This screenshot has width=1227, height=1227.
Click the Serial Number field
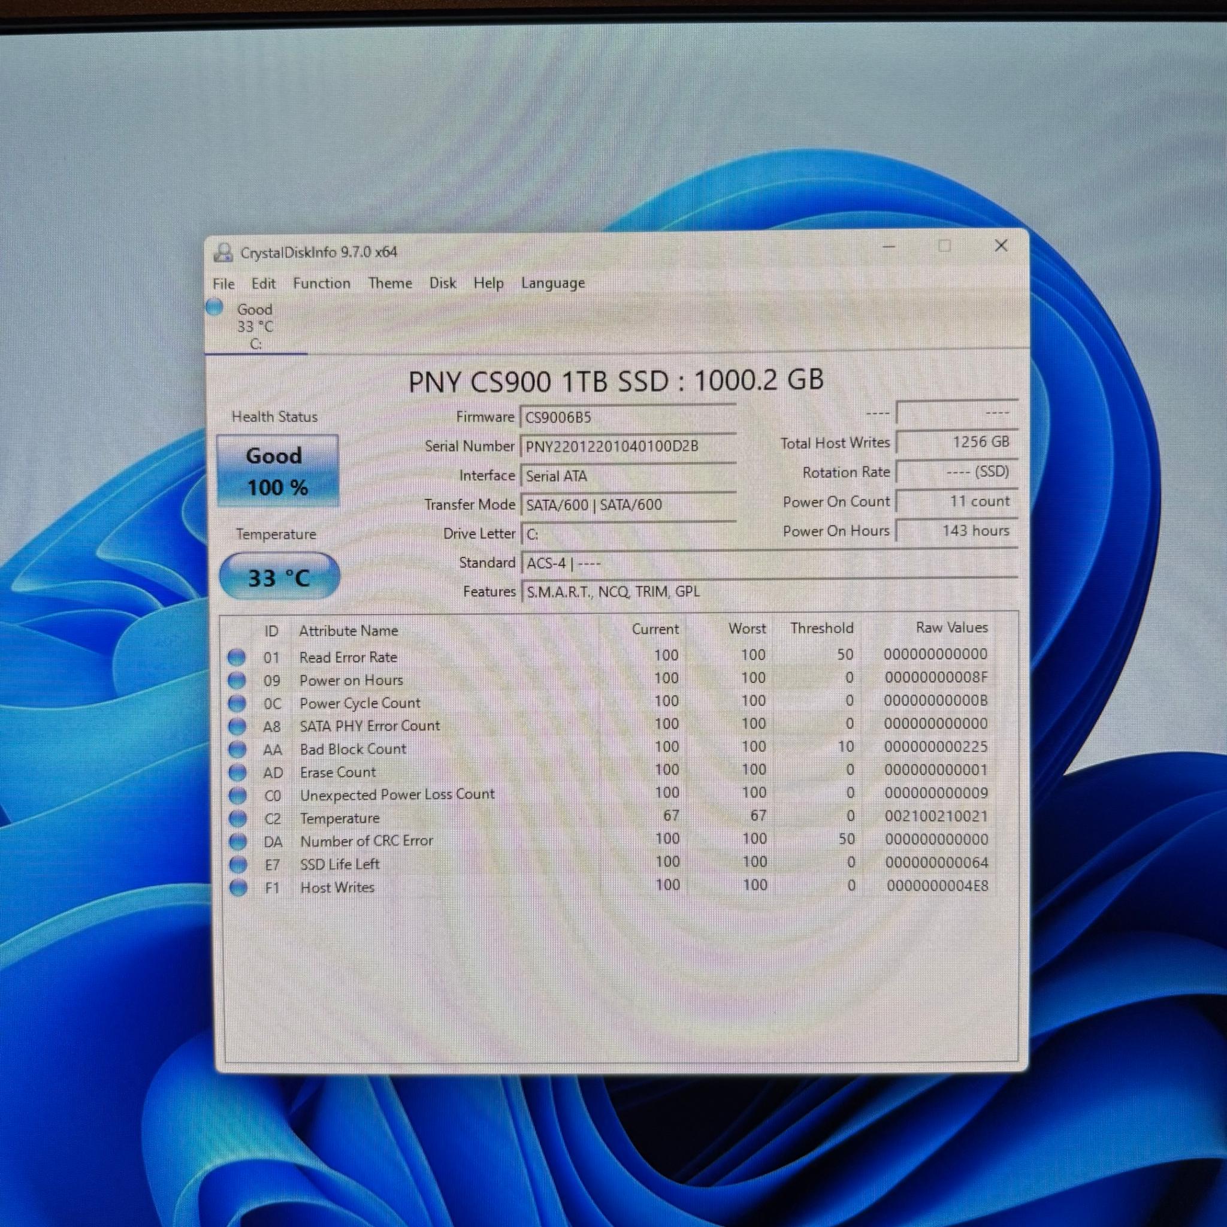pos(628,446)
